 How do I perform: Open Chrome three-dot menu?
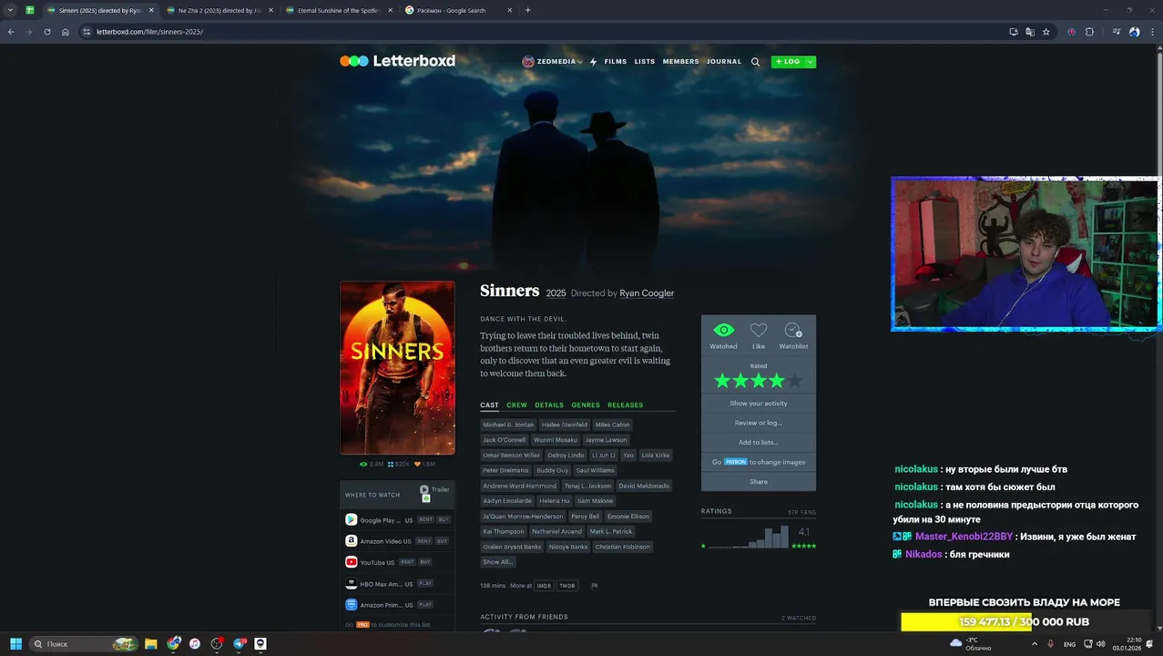(x=1150, y=32)
